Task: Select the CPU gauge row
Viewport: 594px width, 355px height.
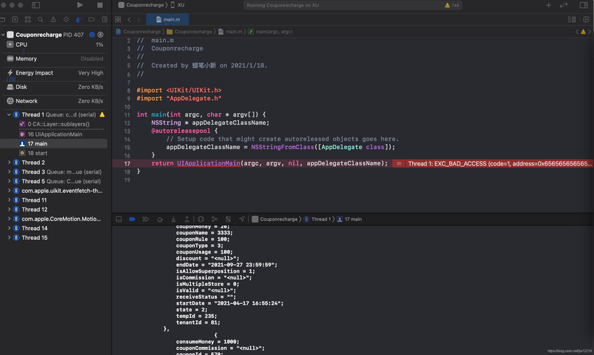Action: coord(55,45)
